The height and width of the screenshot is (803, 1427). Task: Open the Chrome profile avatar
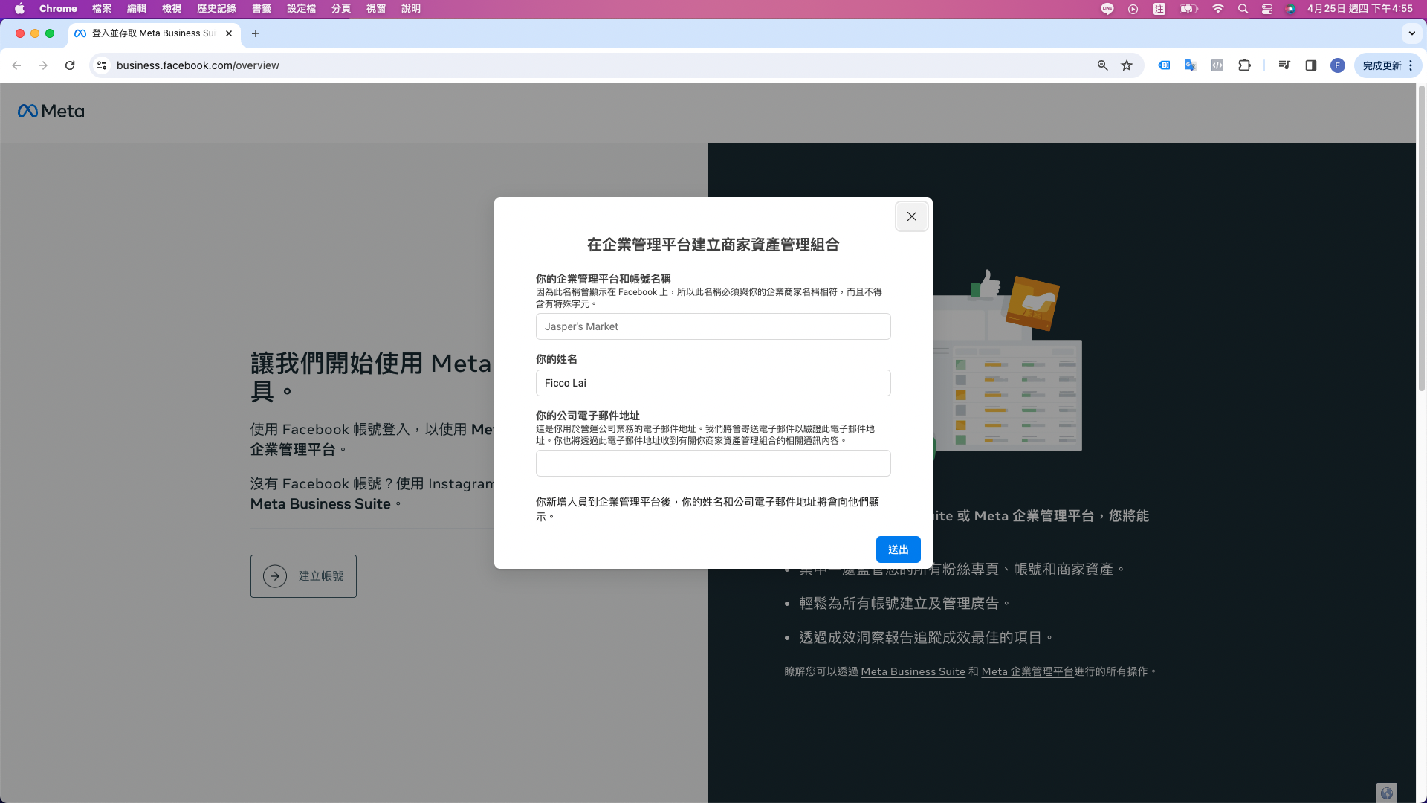point(1337,65)
